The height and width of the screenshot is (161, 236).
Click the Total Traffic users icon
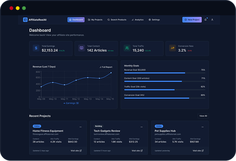click(x=127, y=48)
